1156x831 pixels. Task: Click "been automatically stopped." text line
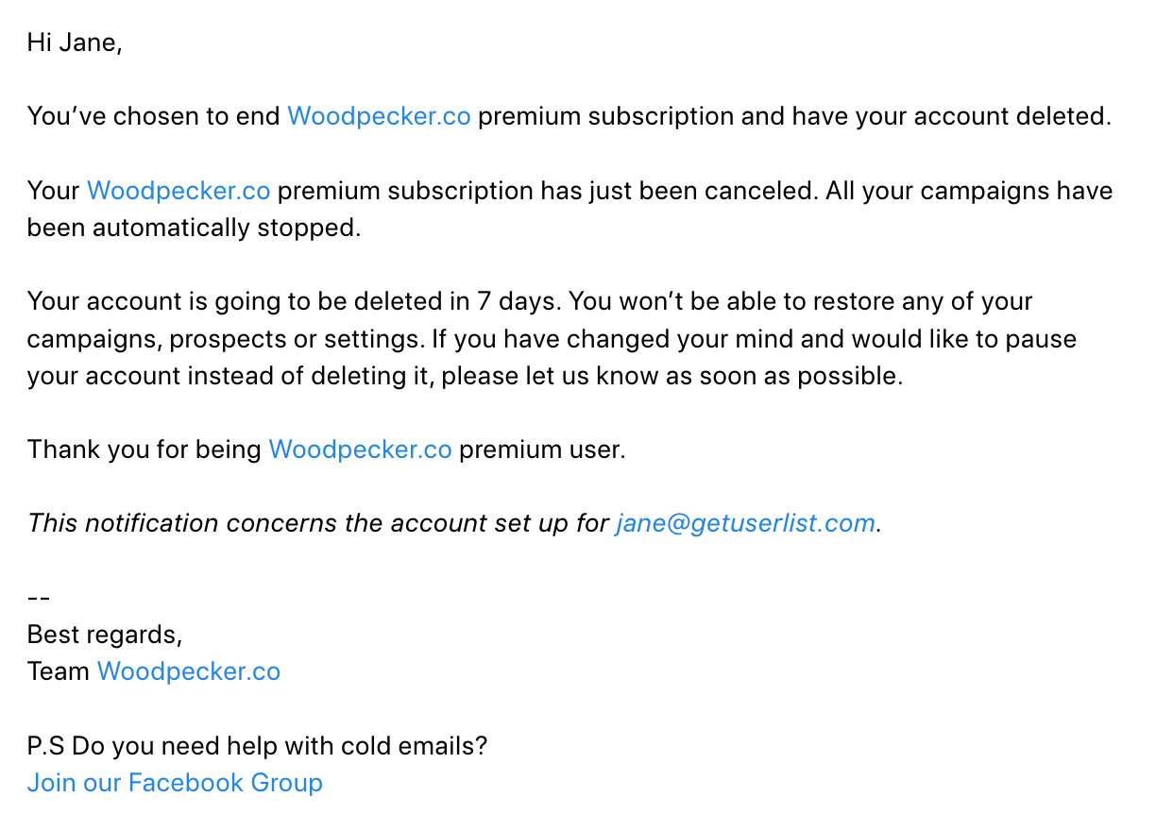[x=194, y=228]
